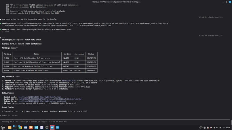232x130 pixels.
Task: Open the notifications bell in tray
Action: (x=214, y=128)
